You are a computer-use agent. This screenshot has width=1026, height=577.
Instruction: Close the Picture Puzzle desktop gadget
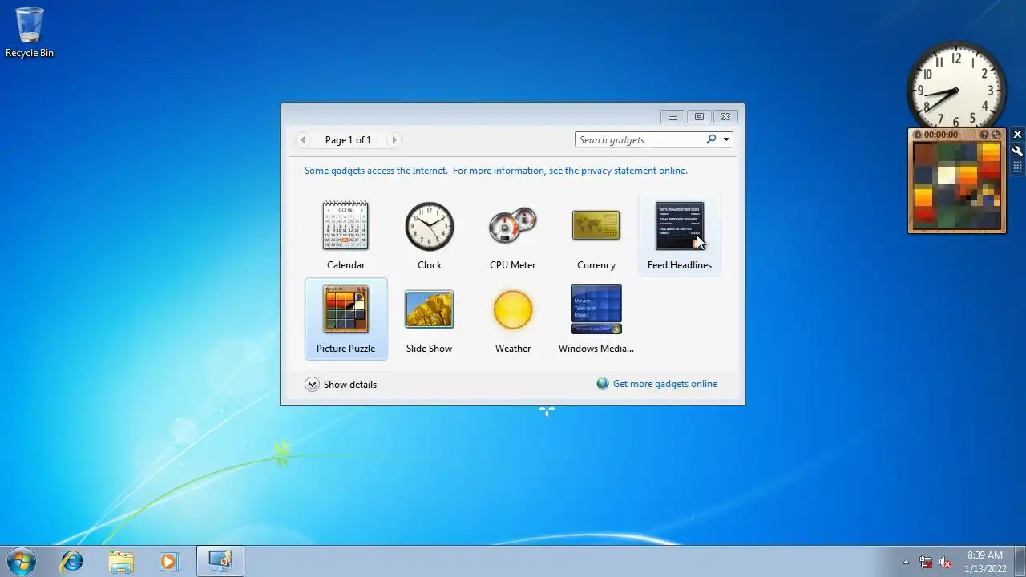point(1017,135)
